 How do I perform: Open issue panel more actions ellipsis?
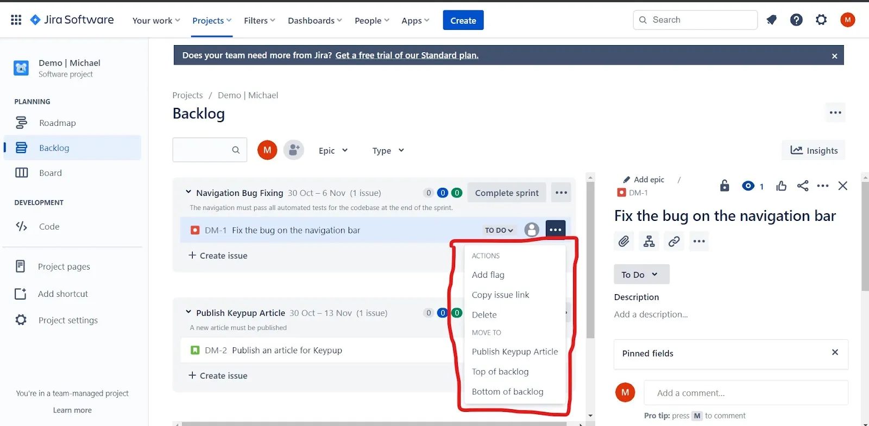tap(823, 186)
